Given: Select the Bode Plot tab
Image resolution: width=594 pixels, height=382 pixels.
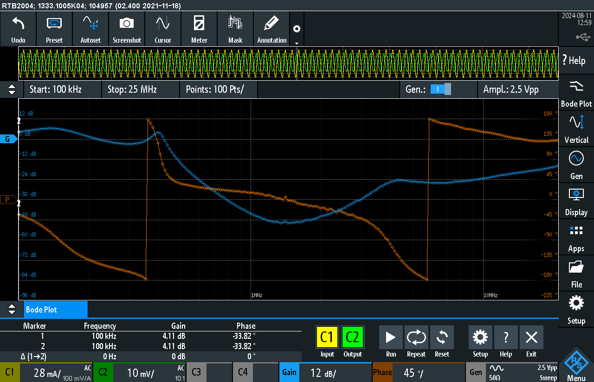Looking at the screenshot, I should click(x=55, y=309).
